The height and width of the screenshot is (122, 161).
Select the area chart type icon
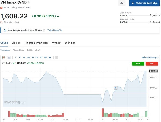coord(9,58)
